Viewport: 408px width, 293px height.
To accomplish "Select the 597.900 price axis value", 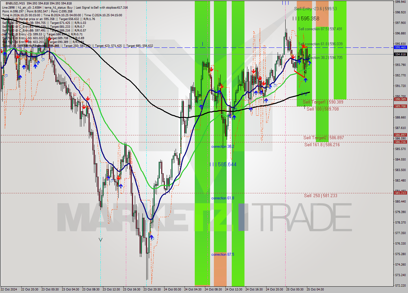I will (x=400, y=23).
